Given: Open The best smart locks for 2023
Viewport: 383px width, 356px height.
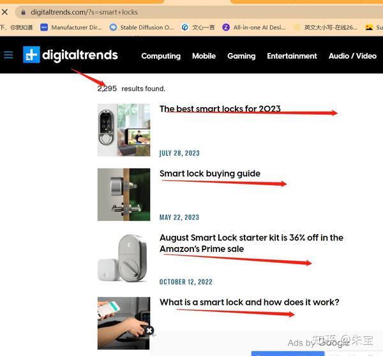Looking at the screenshot, I should pos(220,108).
